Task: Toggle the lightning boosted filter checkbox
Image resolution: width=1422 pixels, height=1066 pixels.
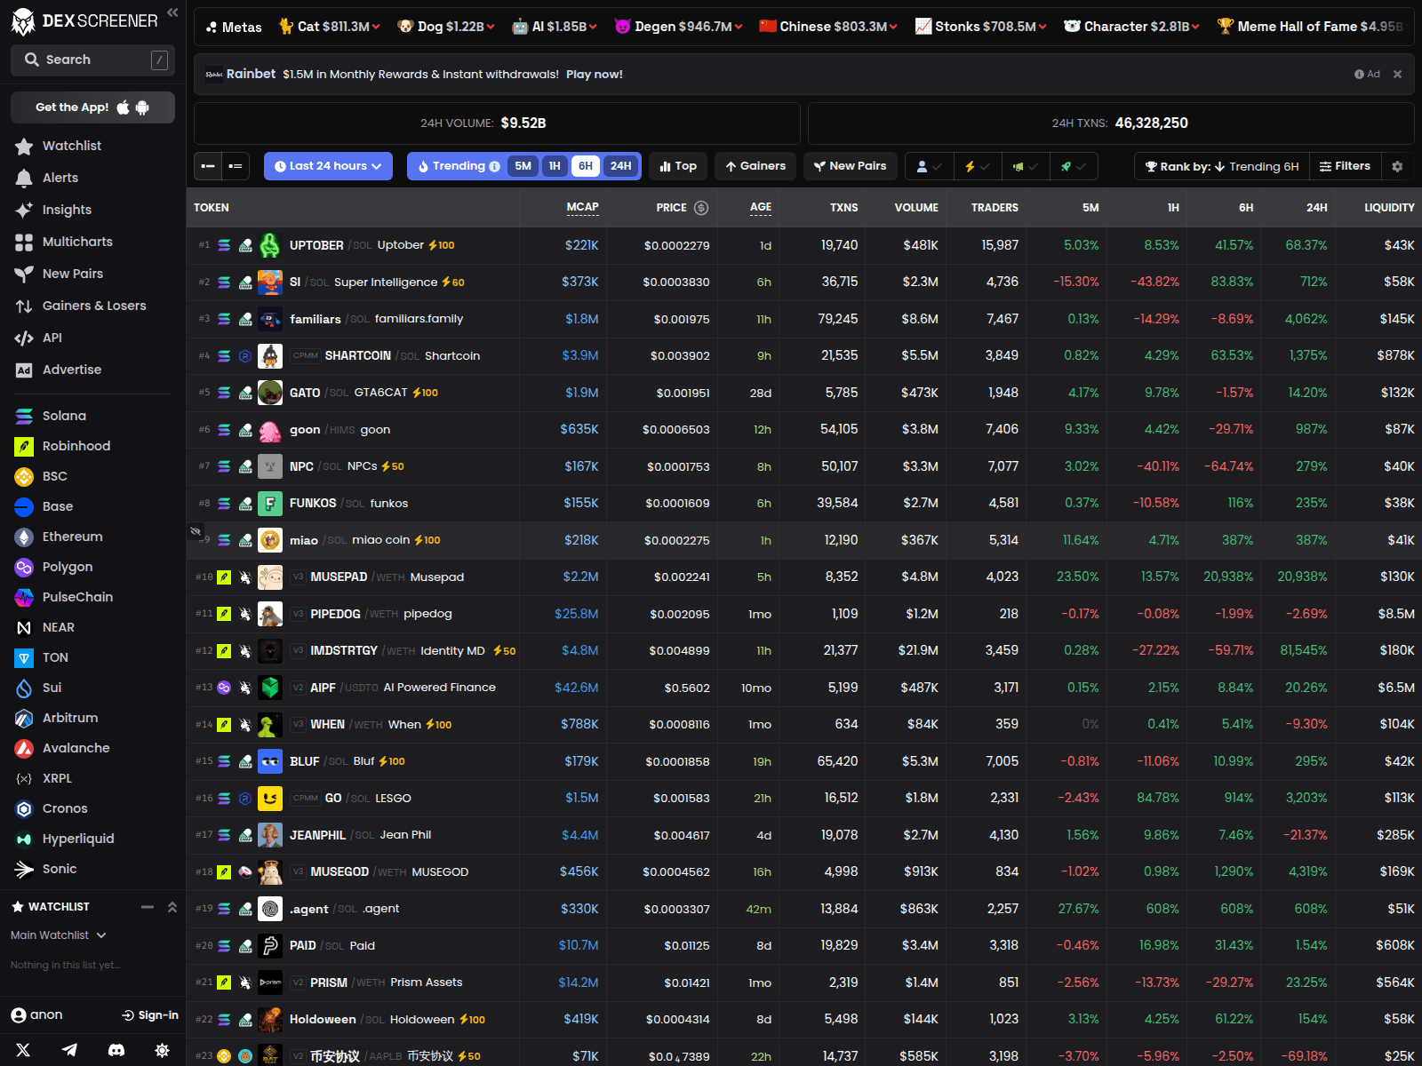Action: (978, 166)
